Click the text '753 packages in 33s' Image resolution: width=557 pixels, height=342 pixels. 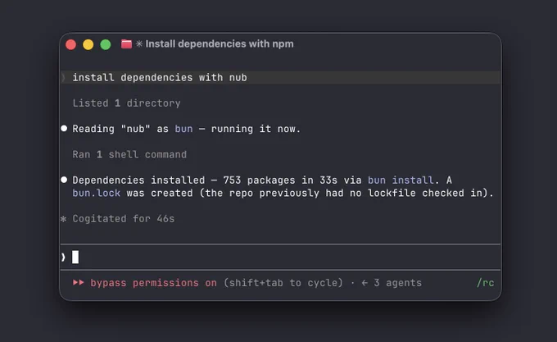coord(280,180)
